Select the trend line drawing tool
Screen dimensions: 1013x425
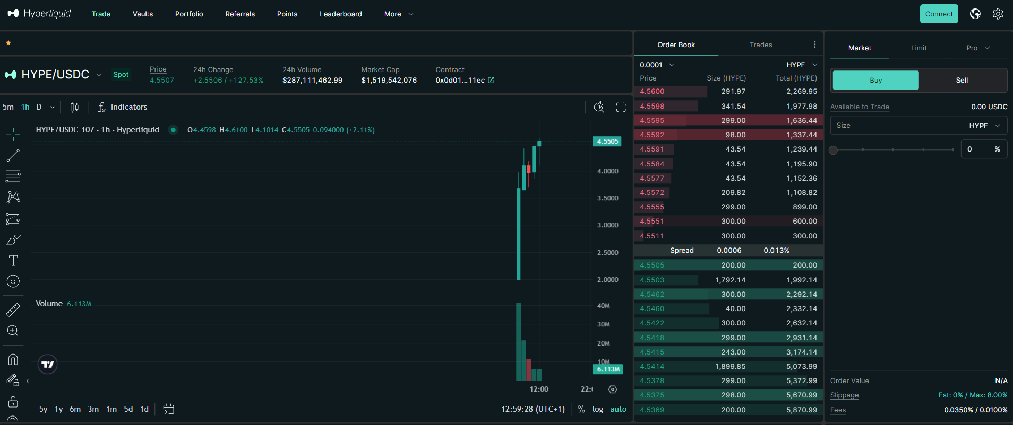(13, 156)
